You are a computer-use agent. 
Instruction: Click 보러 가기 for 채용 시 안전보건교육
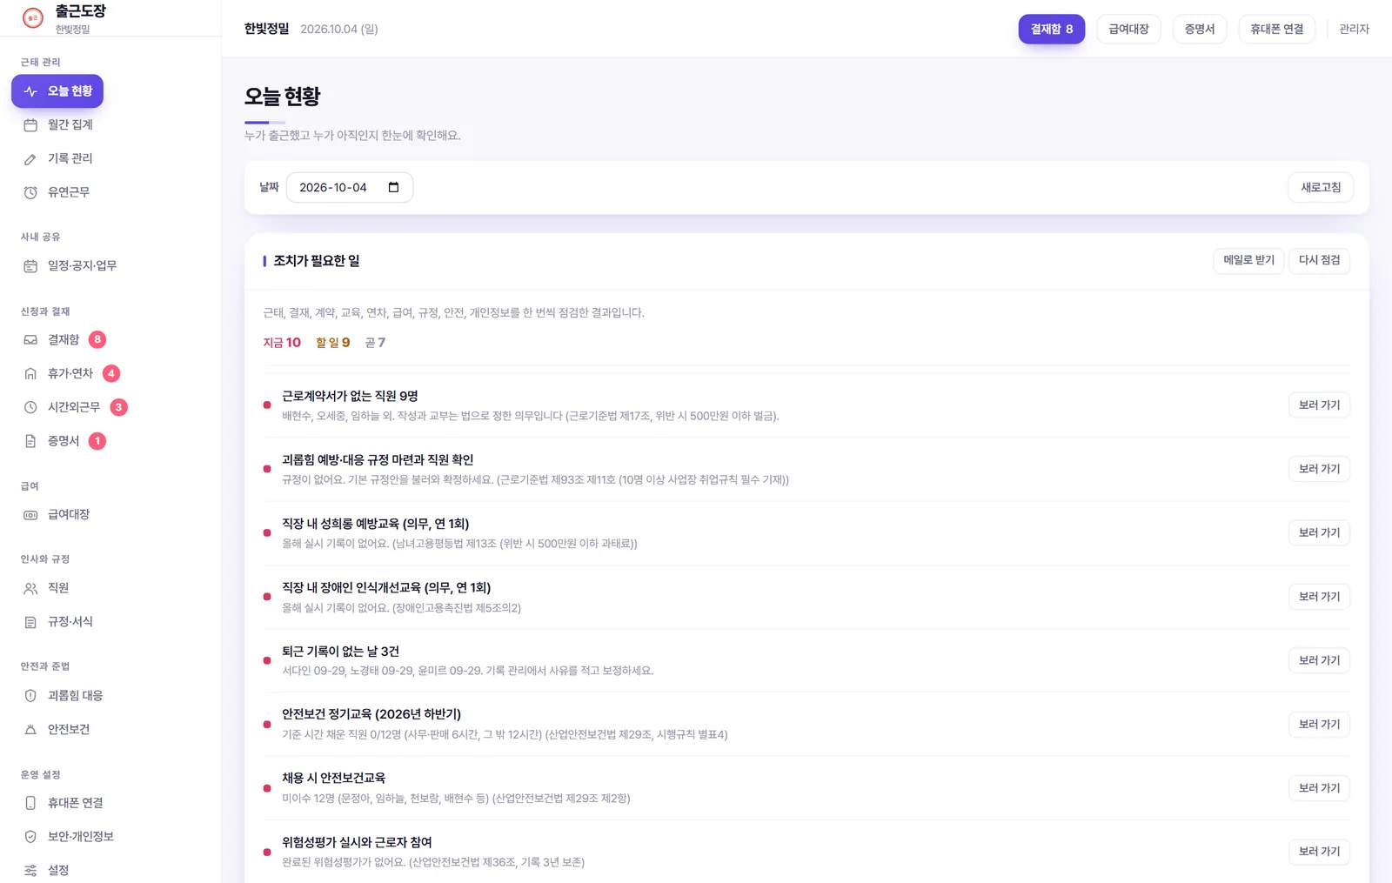1319,788
